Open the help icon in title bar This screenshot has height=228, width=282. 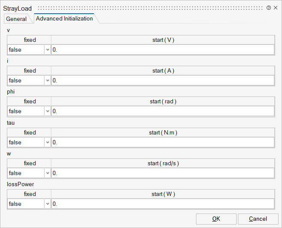pos(269,8)
